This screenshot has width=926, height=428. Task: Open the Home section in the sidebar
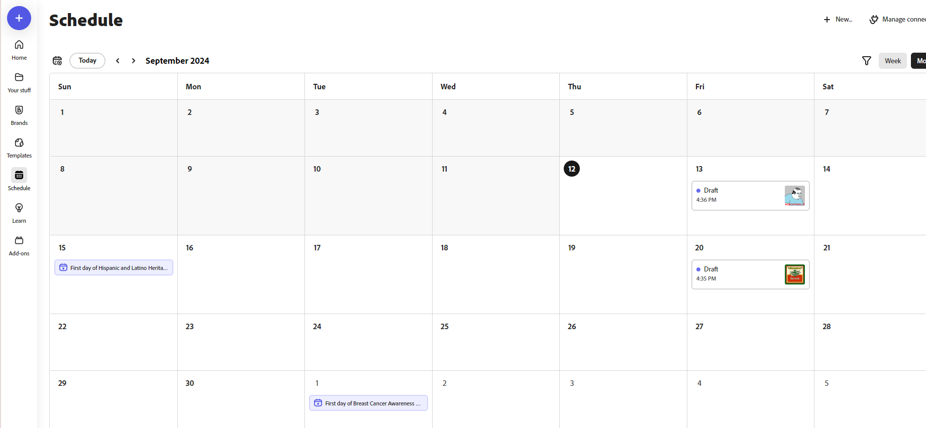click(x=19, y=50)
